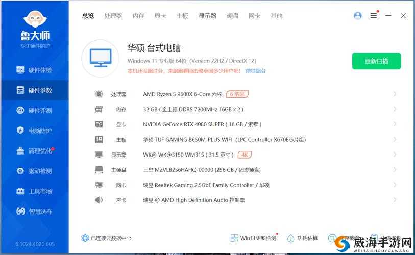Click the 显卡 graphics card icon
Viewport: 415px width, 255px height.
click(x=99, y=124)
